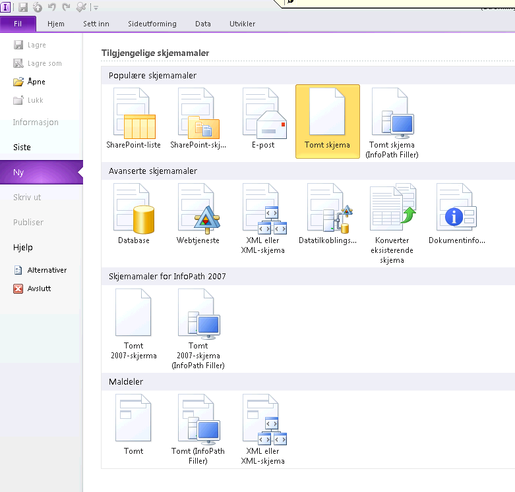Open the Hjelp section
This screenshot has width=515, height=492.
point(23,247)
